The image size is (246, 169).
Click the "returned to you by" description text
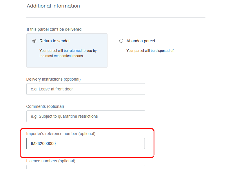coord(68,51)
